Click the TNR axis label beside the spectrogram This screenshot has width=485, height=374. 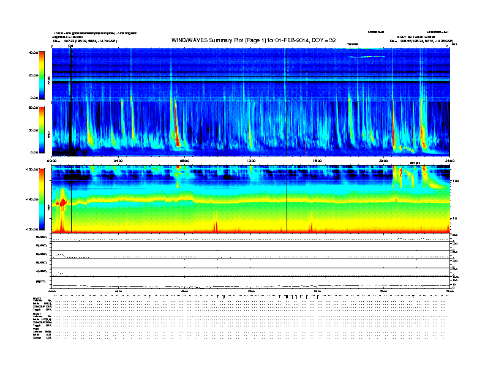coord(48,208)
